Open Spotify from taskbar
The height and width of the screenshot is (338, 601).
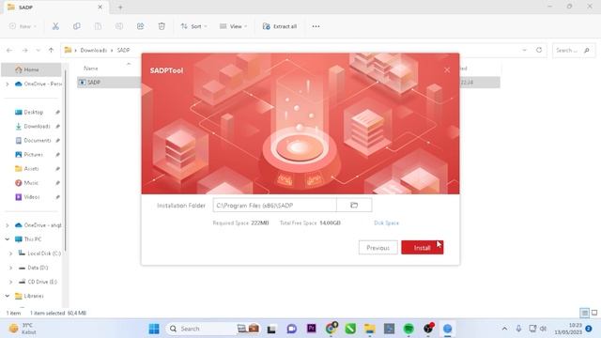click(x=408, y=329)
